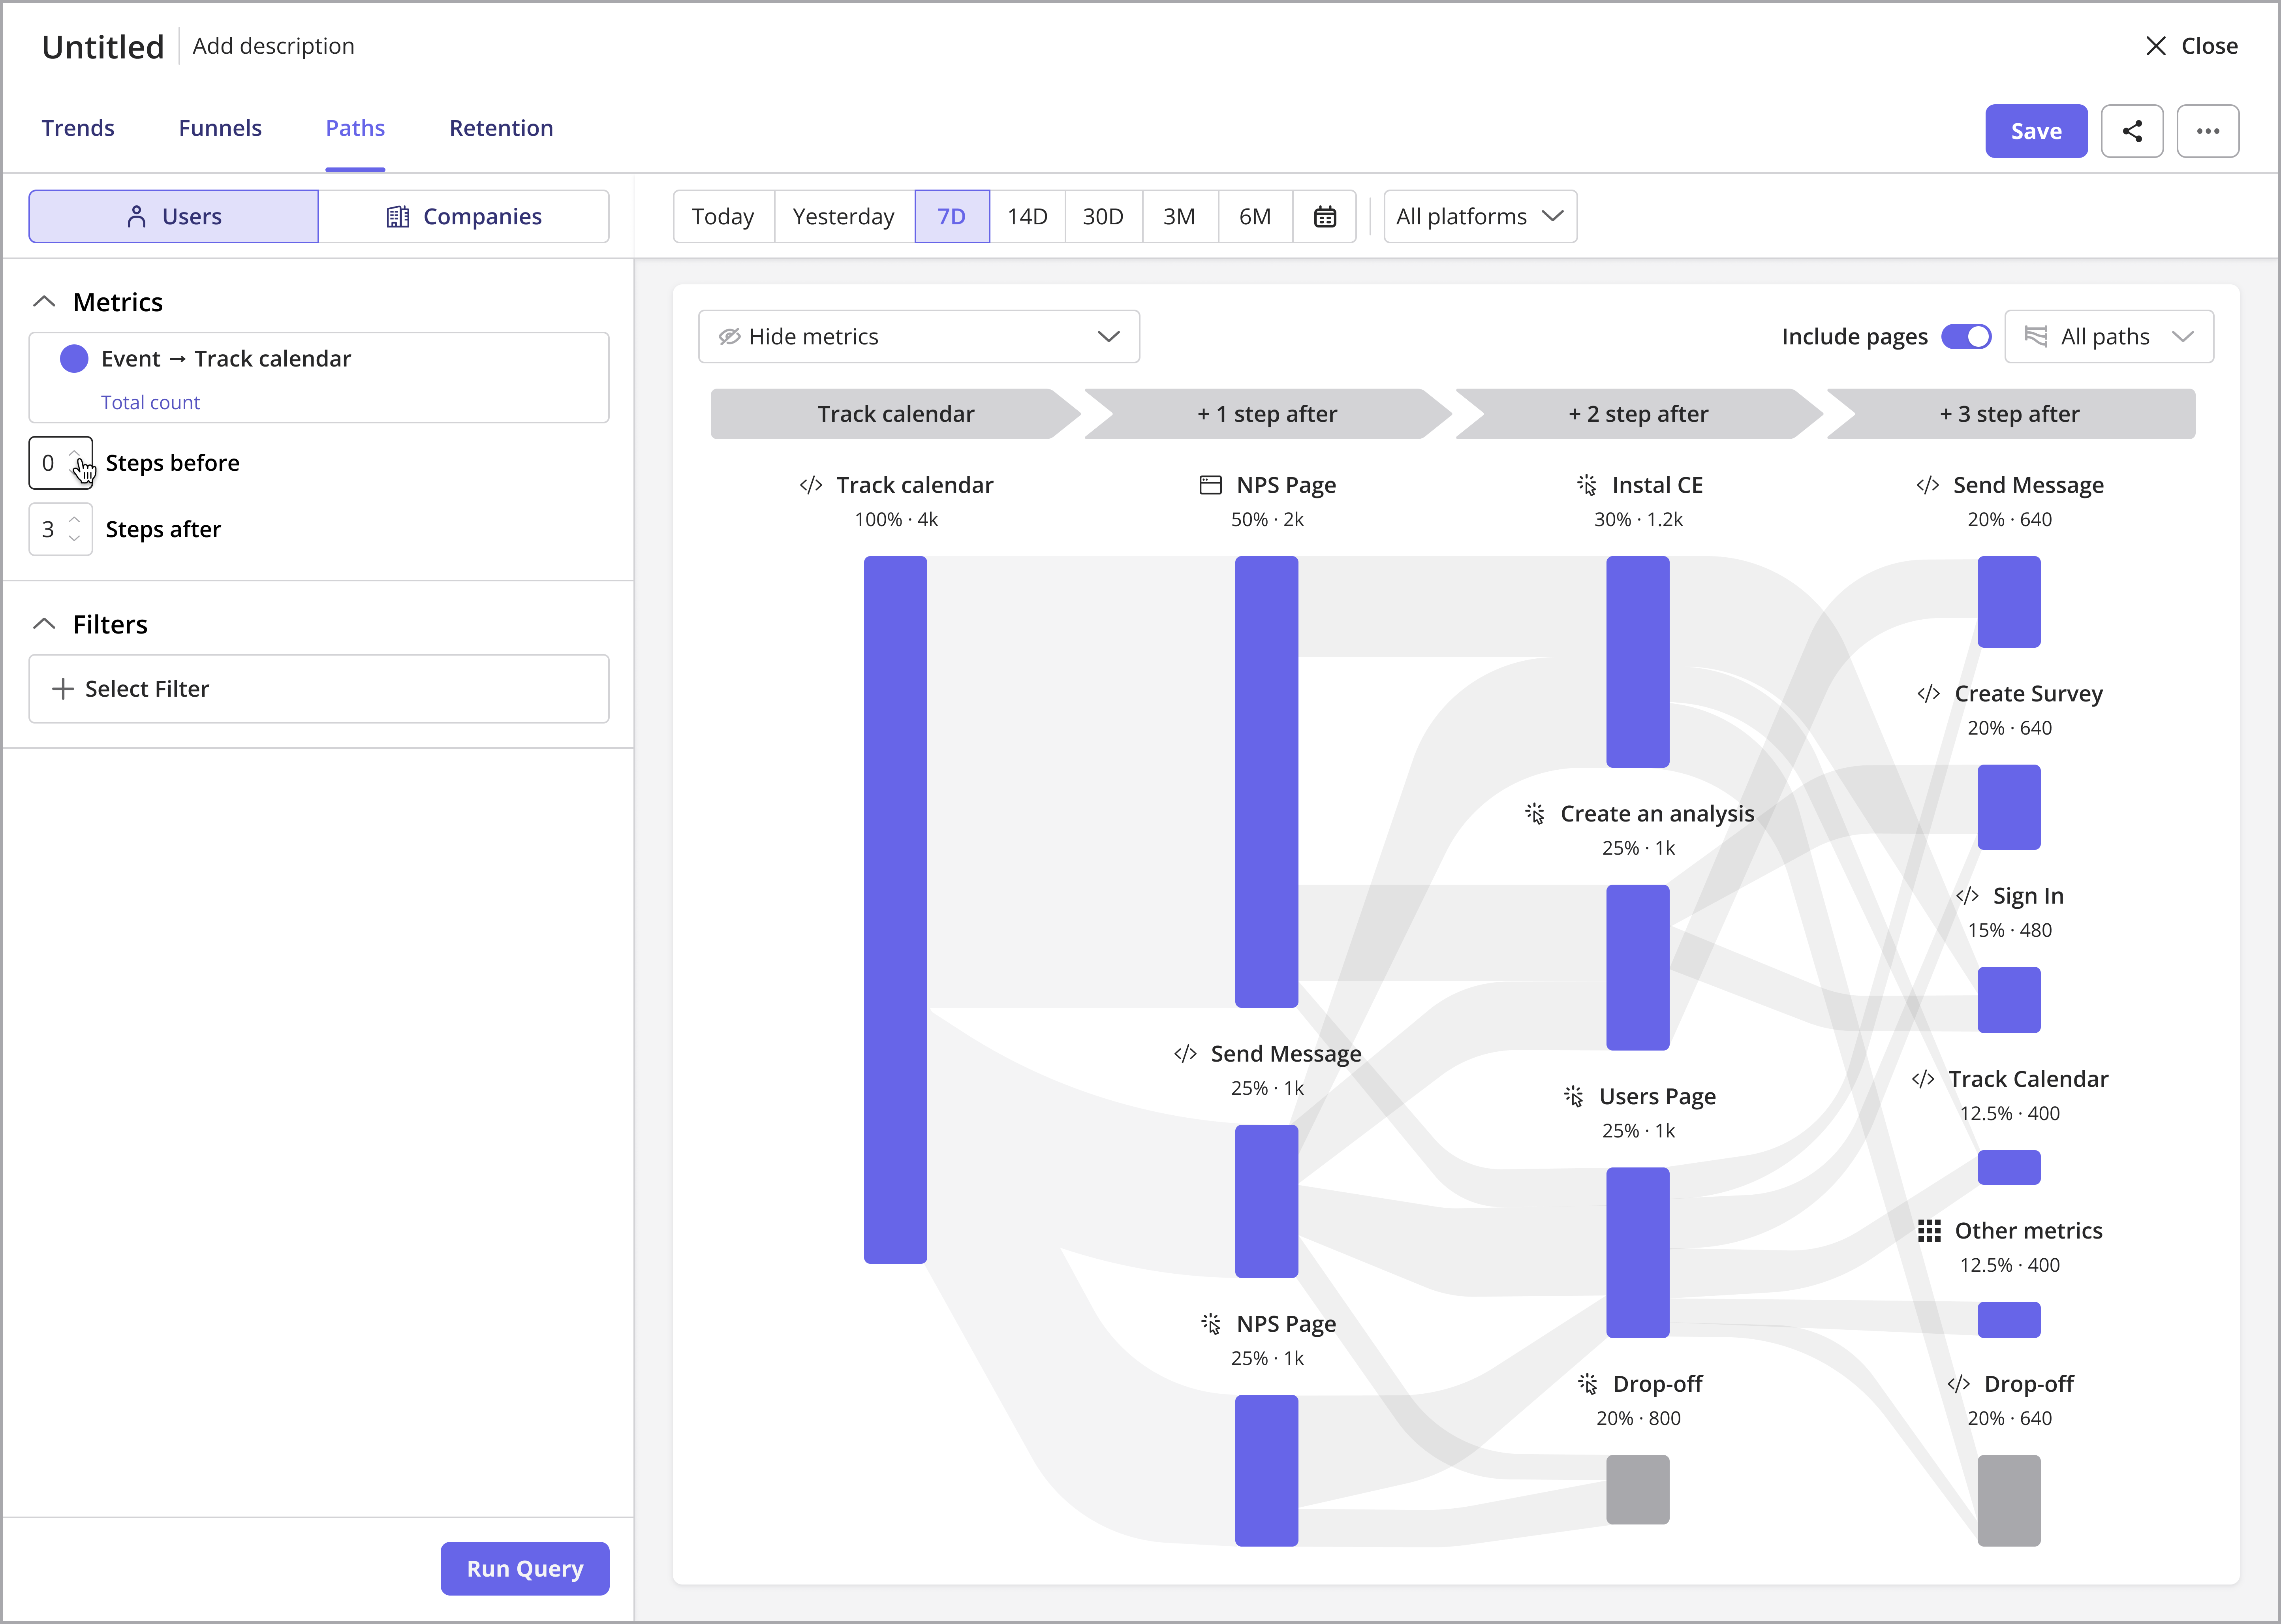Click the cursor icon beside Create an analysis
The height and width of the screenshot is (1624, 2281).
(1535, 814)
